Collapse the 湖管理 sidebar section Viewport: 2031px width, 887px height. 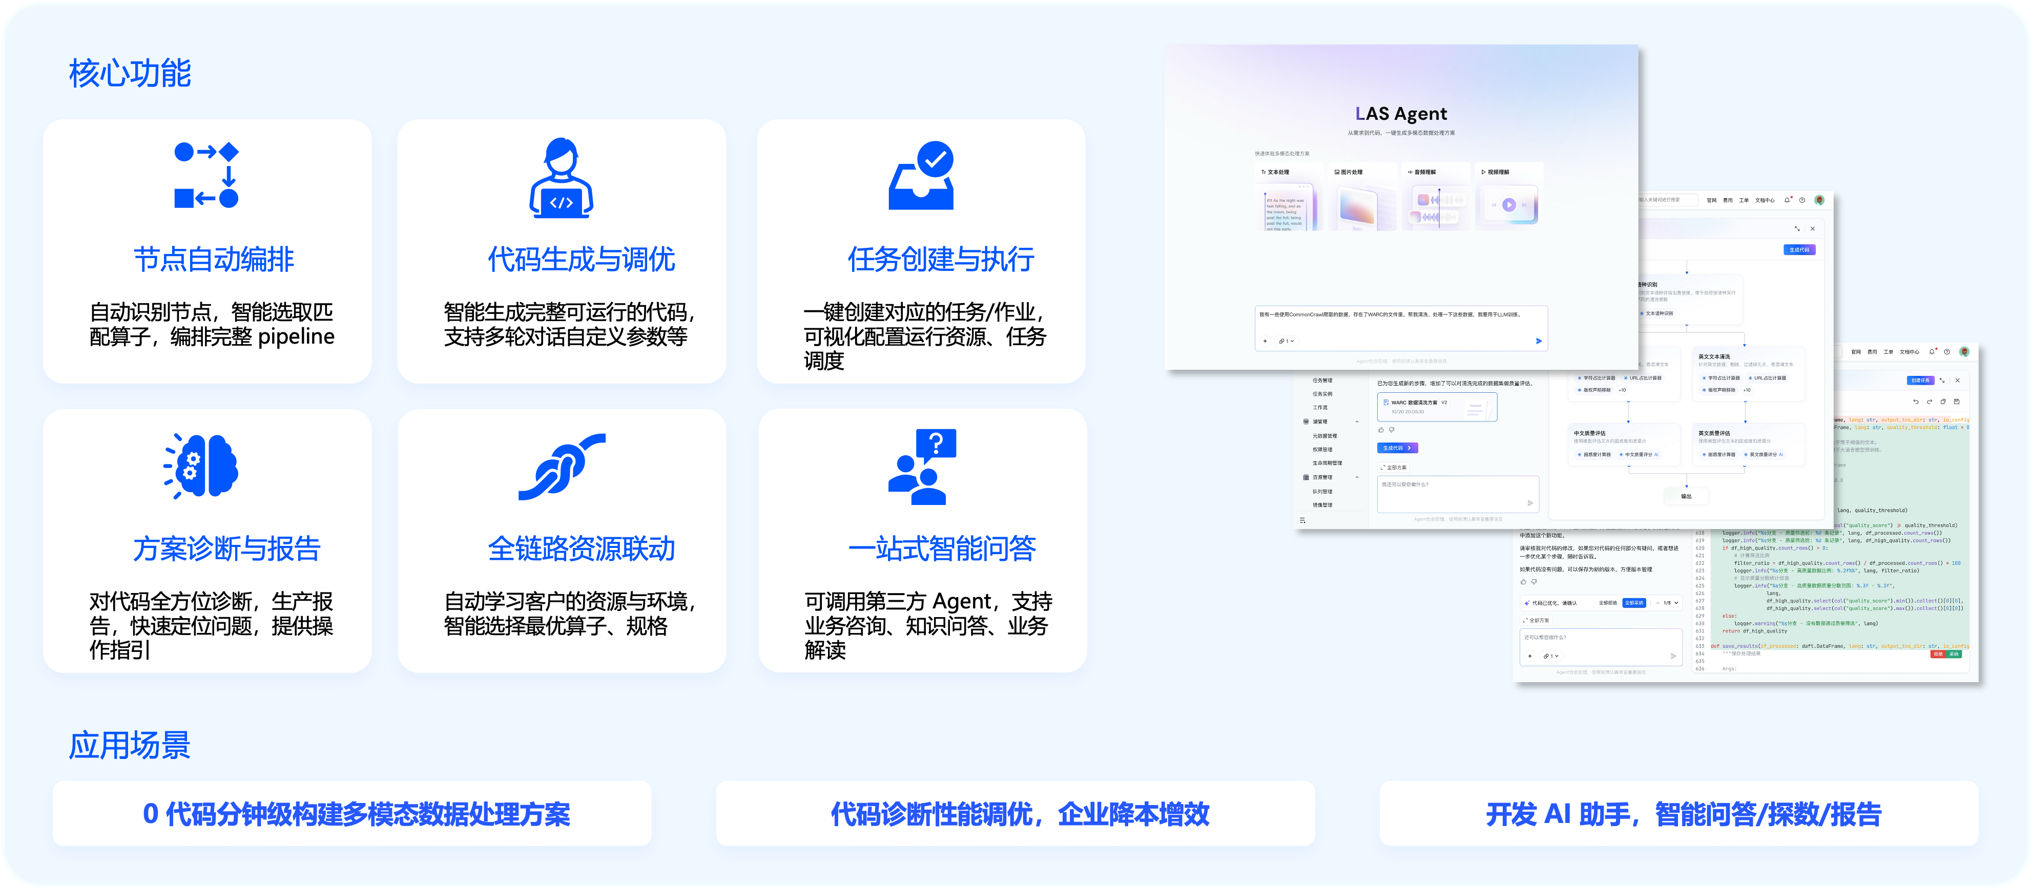pyautogui.click(x=1357, y=421)
